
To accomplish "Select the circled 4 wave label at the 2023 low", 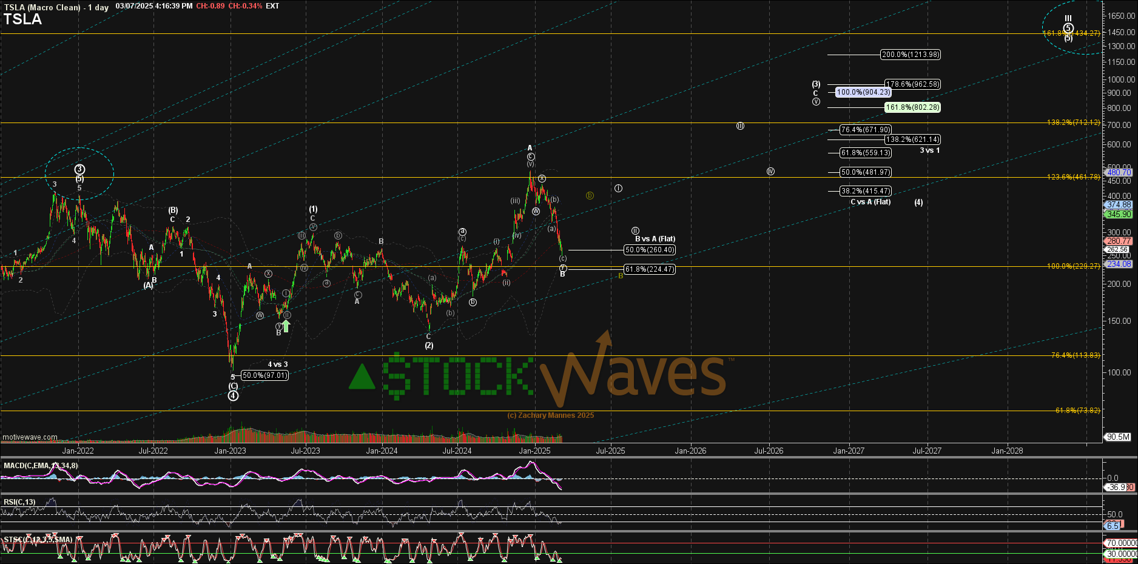I will pos(233,396).
